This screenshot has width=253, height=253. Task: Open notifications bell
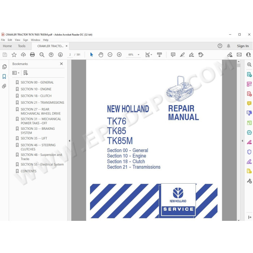click(228, 46)
